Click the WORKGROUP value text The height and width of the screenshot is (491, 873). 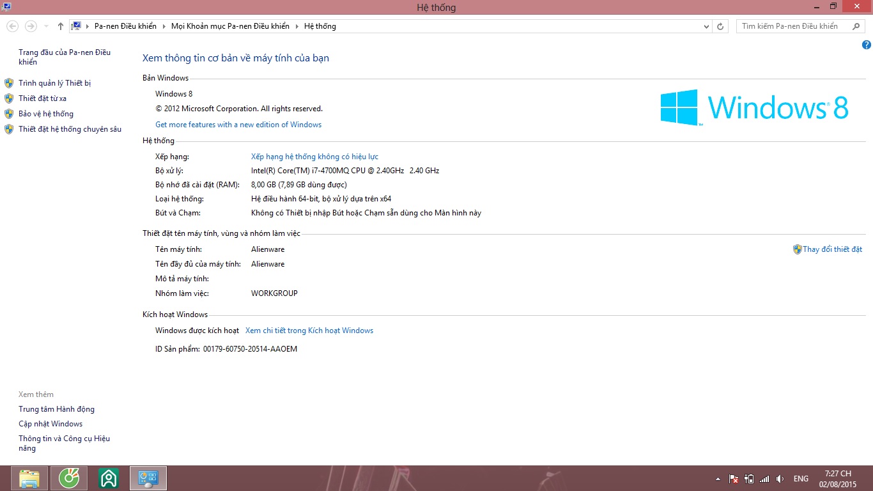coord(274,293)
